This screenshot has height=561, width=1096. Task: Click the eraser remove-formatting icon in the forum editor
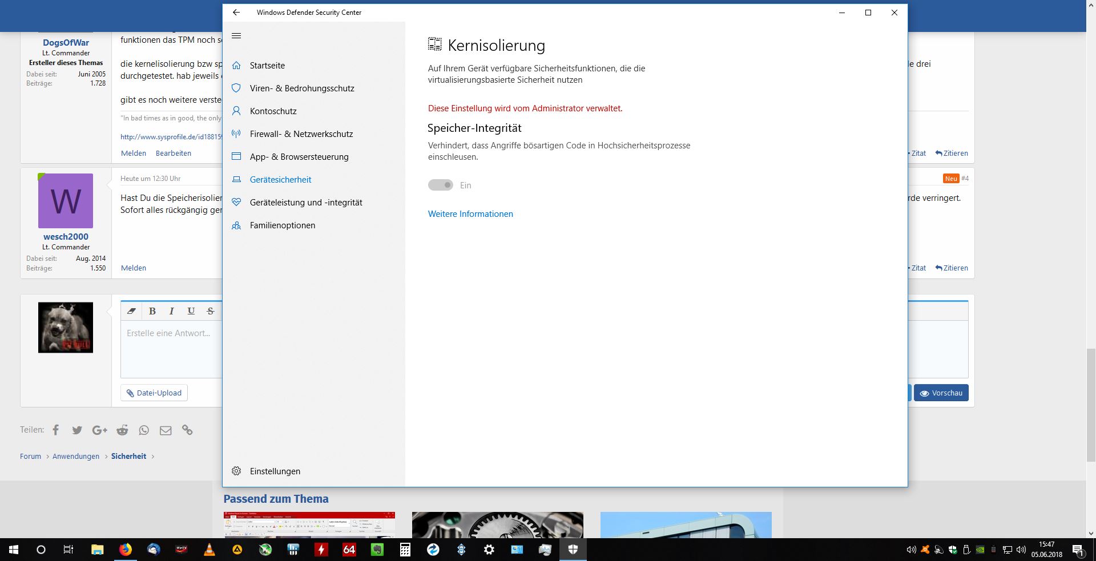pos(131,311)
